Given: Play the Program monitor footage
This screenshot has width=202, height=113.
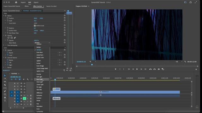Looking at the screenshot, I should [x=137, y=69].
